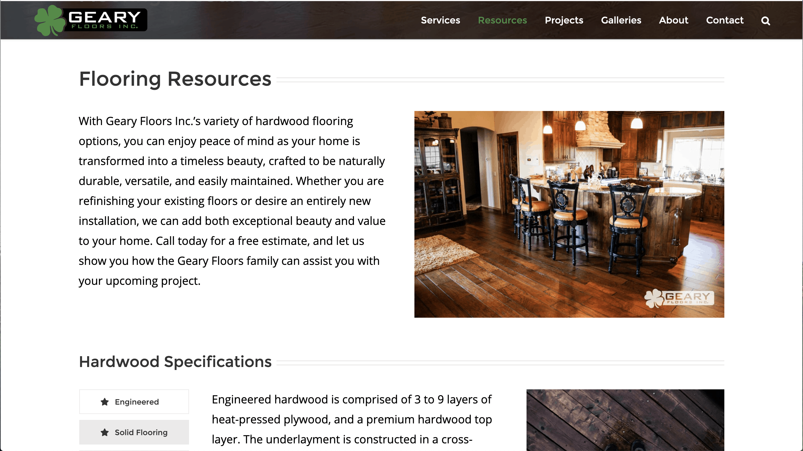The image size is (803, 451).
Task: Click the Hardwood Specifications heading
Action: click(175, 362)
